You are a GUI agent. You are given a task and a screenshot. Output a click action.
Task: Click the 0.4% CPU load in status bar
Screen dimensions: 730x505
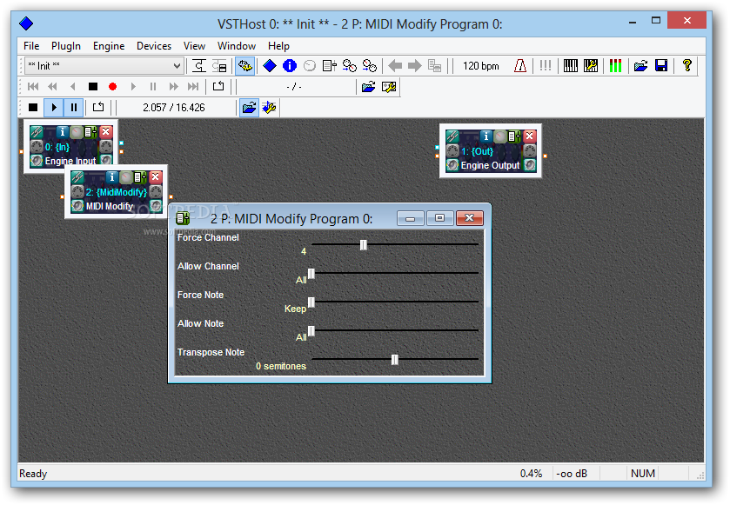coord(532,474)
